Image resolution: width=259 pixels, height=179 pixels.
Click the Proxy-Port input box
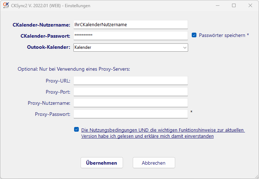click(x=131, y=92)
